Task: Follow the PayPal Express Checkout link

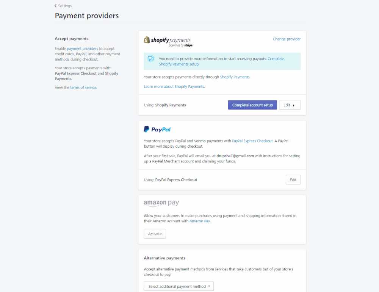Action: coord(252,141)
